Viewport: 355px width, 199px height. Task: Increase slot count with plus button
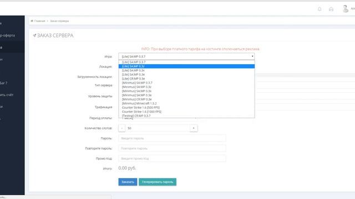click(194, 128)
